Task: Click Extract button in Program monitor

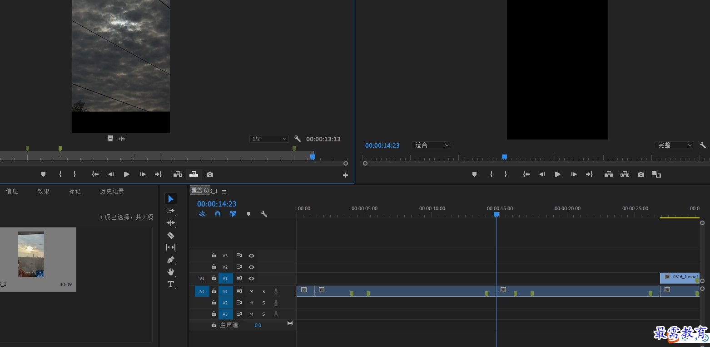Action: pos(625,174)
